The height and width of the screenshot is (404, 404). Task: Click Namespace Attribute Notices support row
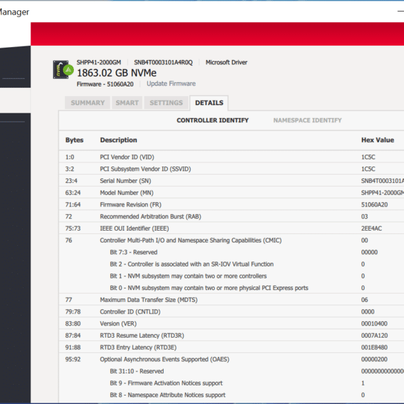click(x=231, y=395)
